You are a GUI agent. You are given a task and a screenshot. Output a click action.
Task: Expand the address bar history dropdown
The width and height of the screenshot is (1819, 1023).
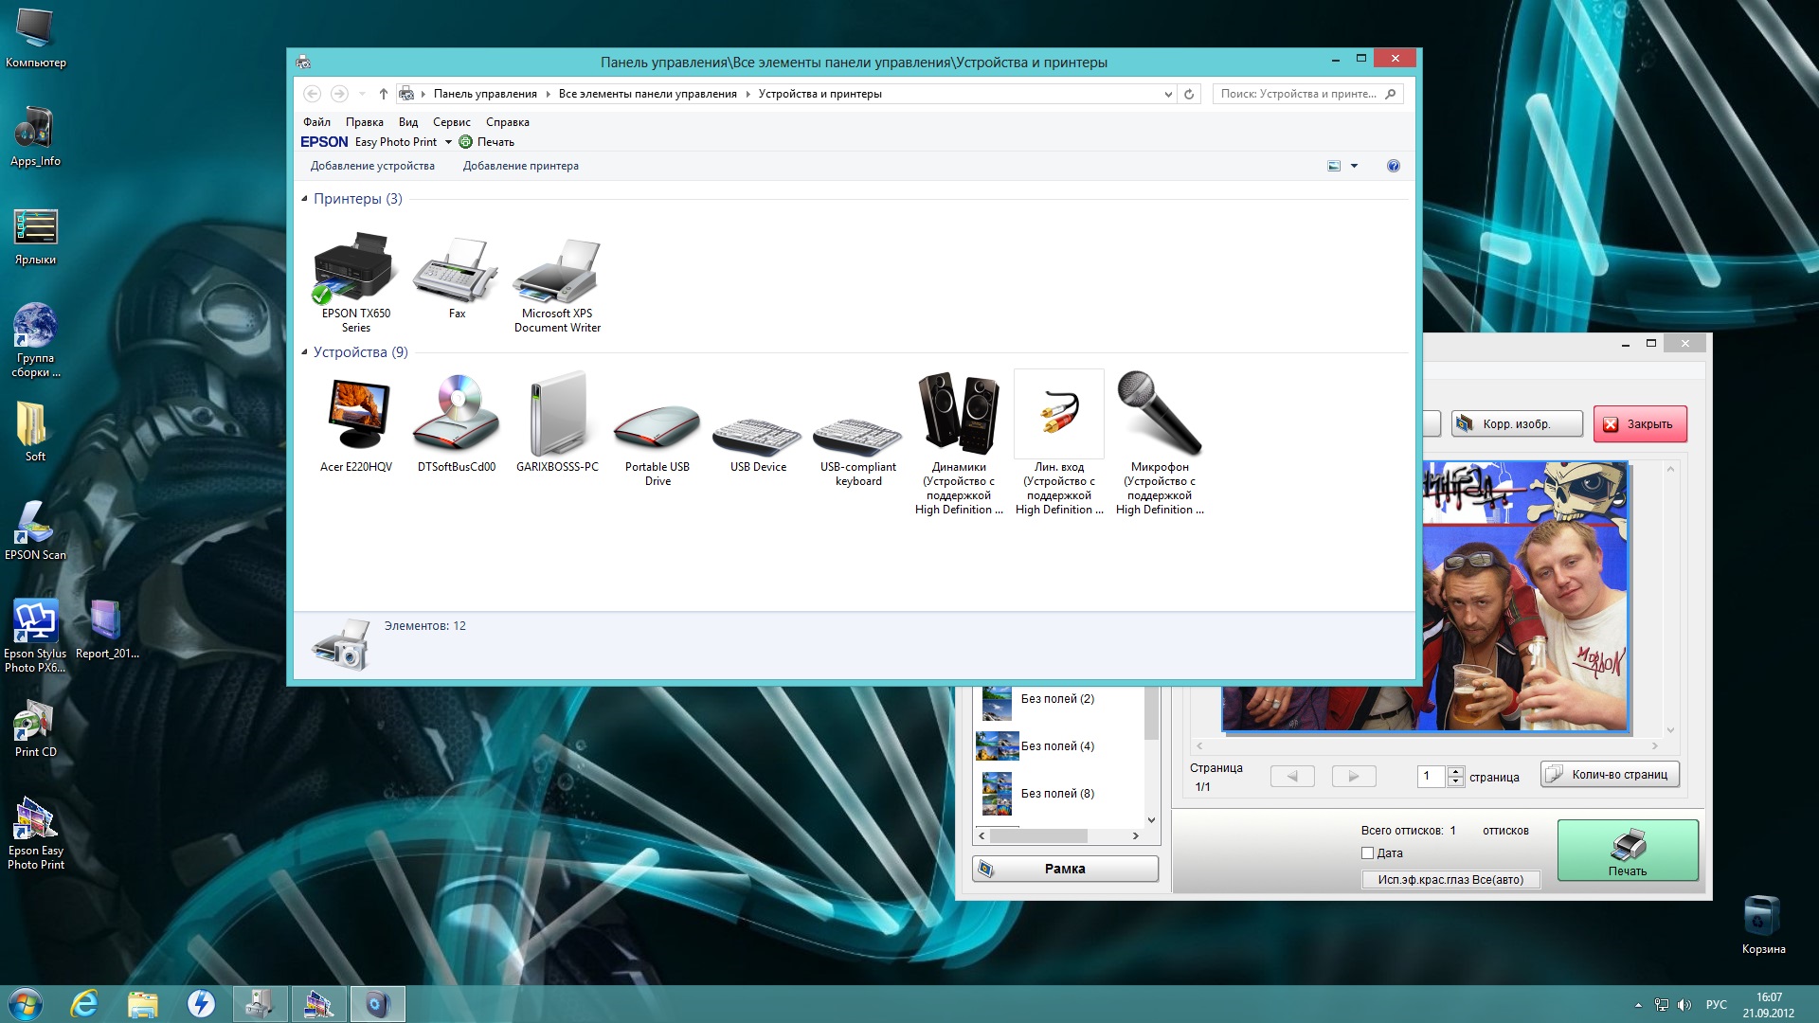(x=1167, y=94)
